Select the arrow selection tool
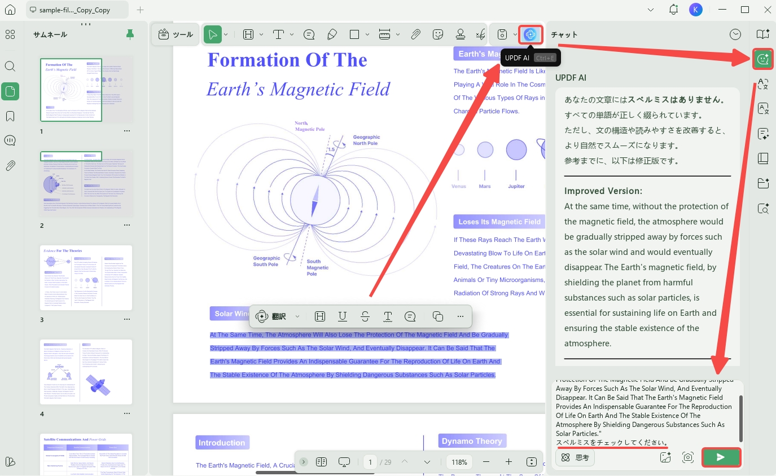The height and width of the screenshot is (476, 776). 213,34
